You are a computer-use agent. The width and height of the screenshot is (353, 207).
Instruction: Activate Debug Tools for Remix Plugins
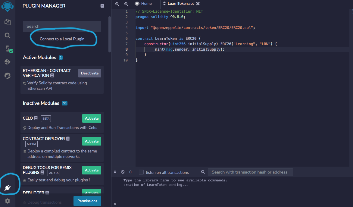pos(92,170)
